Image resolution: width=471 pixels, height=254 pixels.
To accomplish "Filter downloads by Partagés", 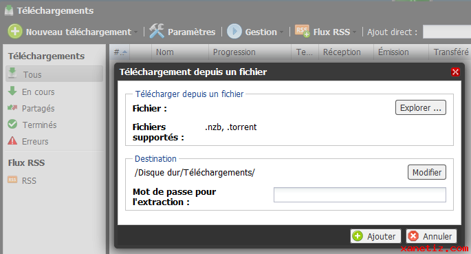I will point(38,109).
